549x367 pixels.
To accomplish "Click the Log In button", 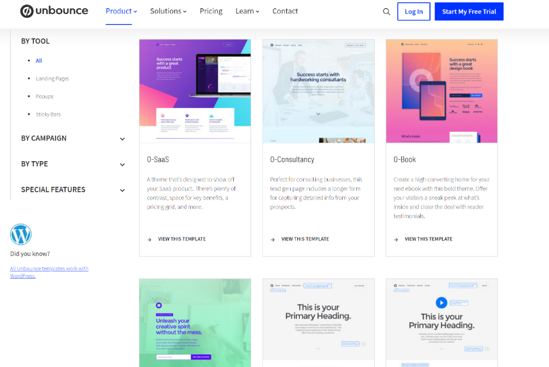I will pyautogui.click(x=414, y=12).
